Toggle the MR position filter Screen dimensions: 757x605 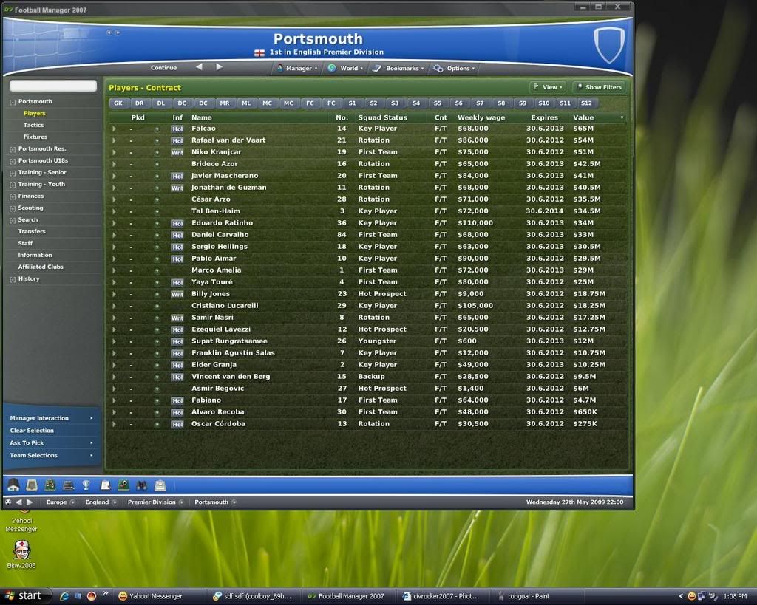[x=225, y=103]
